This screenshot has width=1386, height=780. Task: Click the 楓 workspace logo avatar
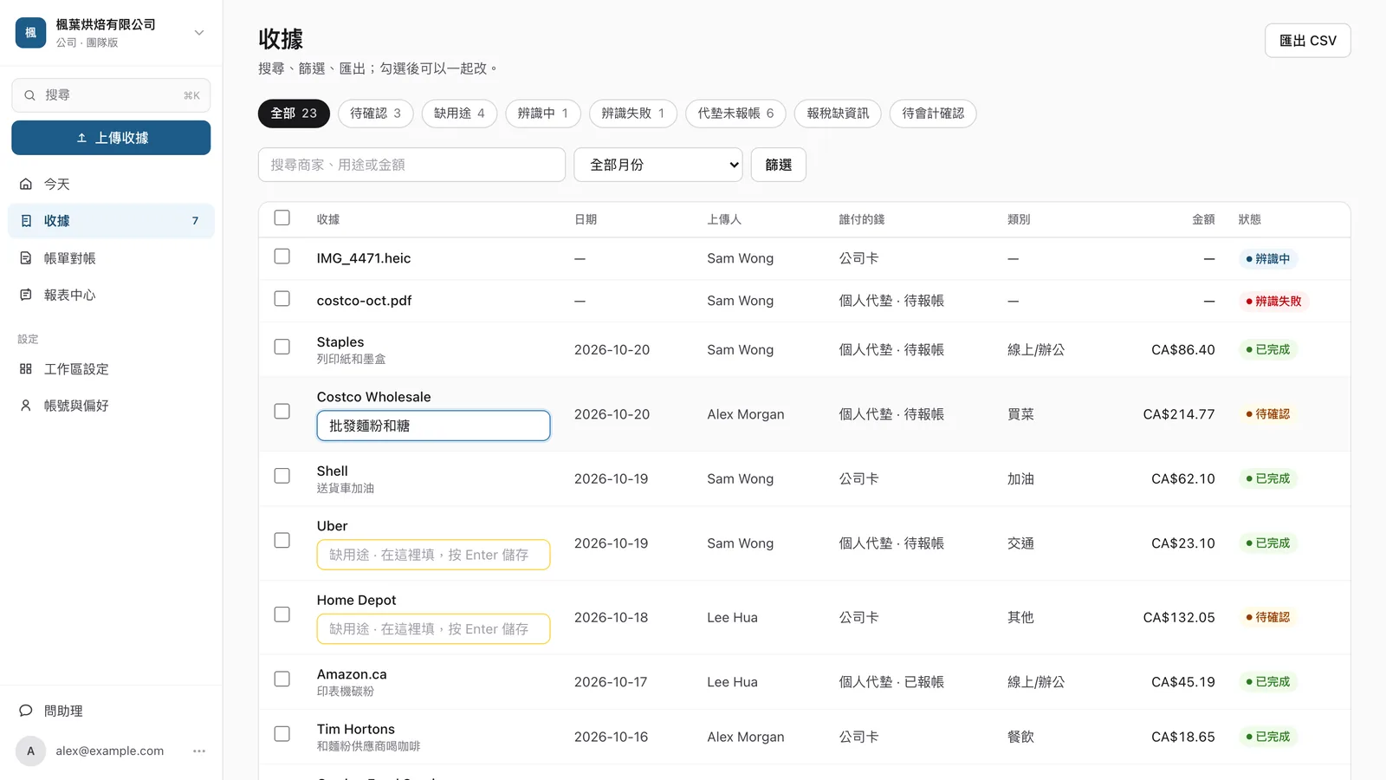(x=30, y=33)
